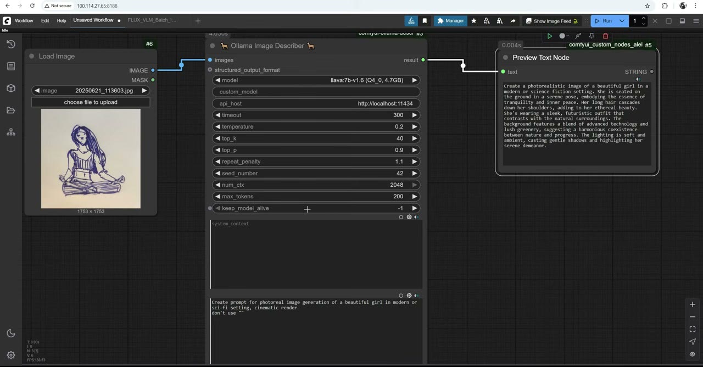The image size is (703, 367).
Task: Collapse the Load Image node via its dot
Action: [x=32, y=56]
